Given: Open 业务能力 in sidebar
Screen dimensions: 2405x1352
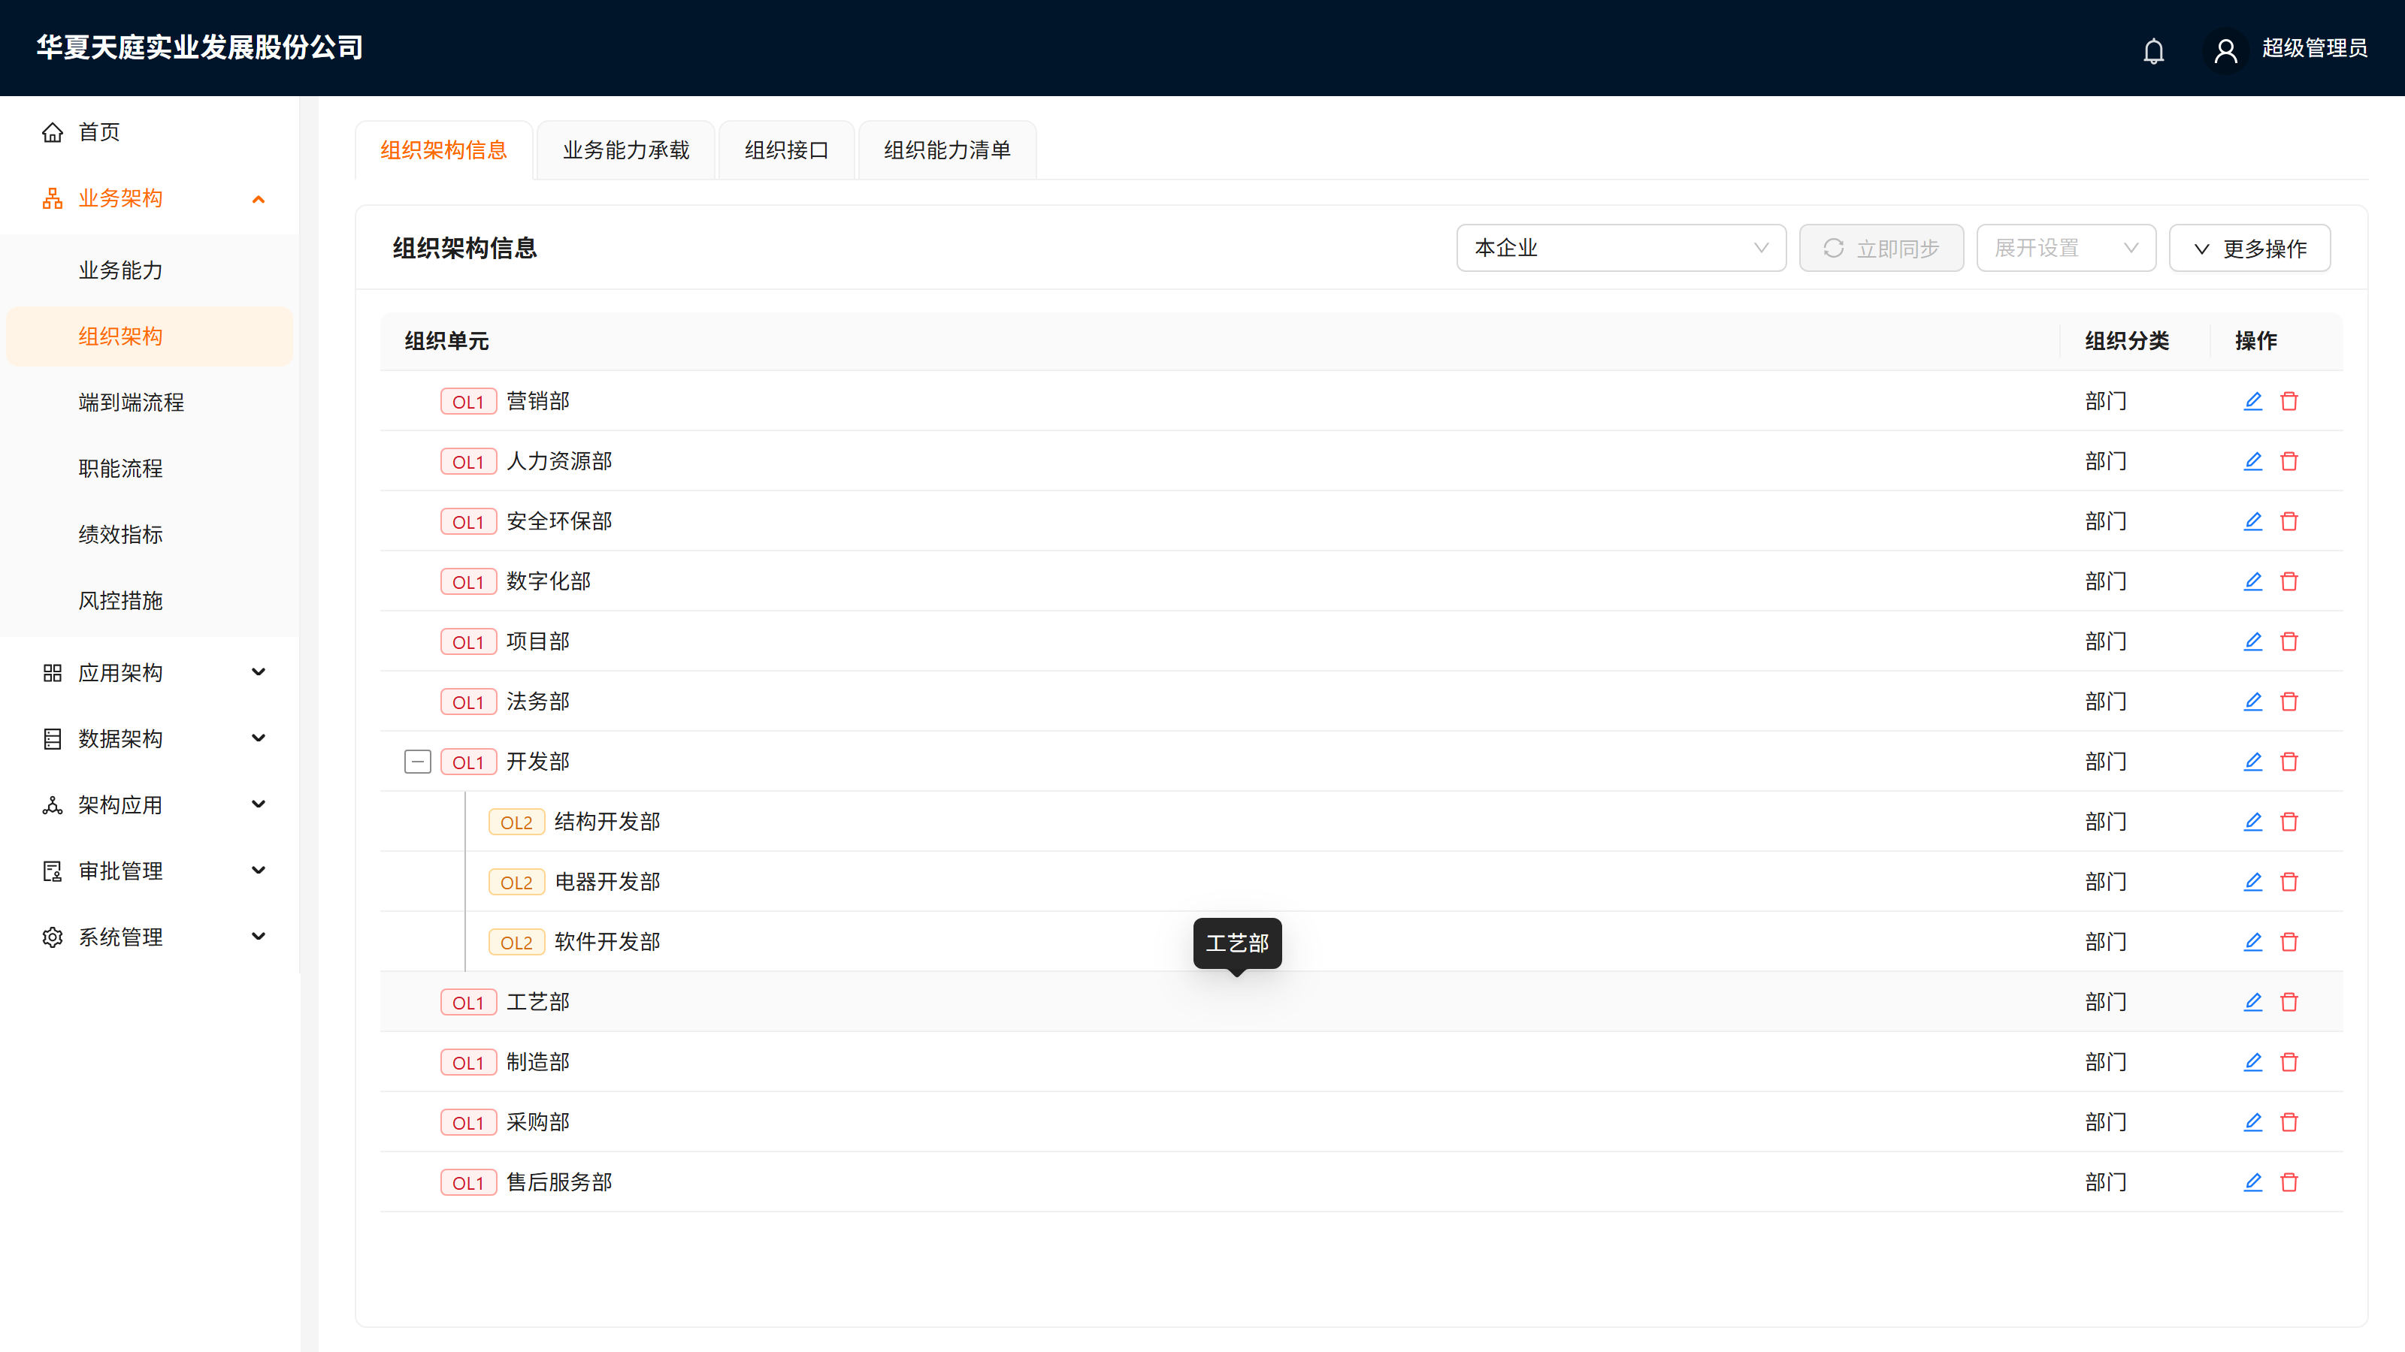Looking at the screenshot, I should (150, 270).
